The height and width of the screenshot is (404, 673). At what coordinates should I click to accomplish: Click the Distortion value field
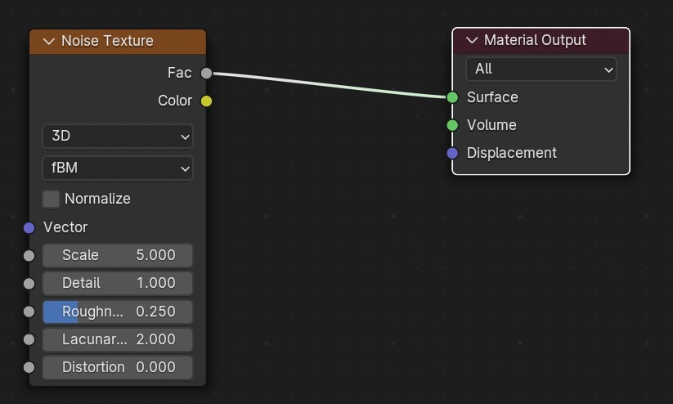tap(118, 367)
